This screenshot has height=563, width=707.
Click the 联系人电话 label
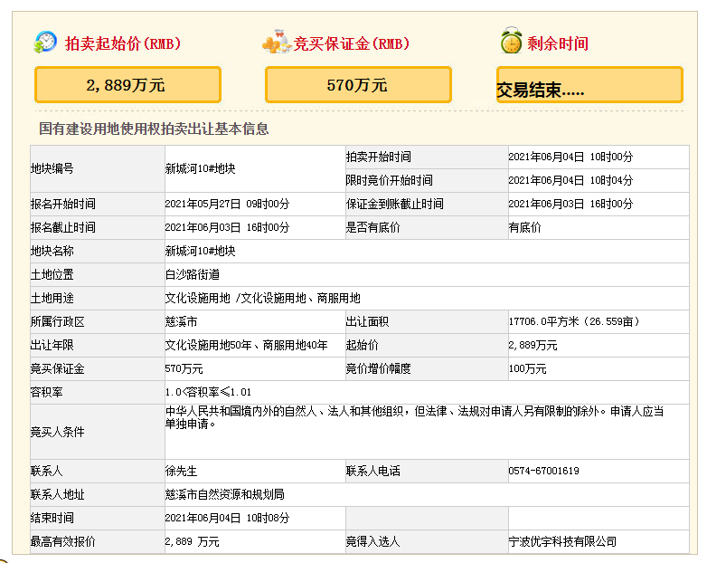tap(372, 471)
